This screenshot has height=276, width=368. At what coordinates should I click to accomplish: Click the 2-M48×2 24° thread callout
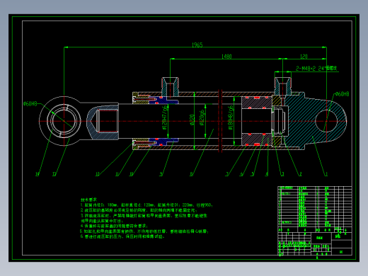[316, 69]
